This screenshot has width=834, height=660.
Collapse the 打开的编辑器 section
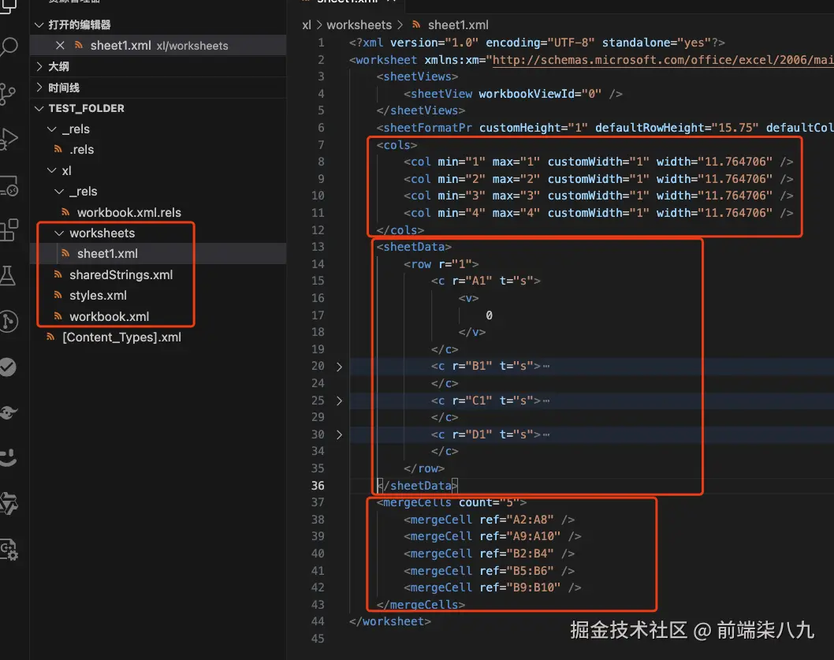click(x=39, y=24)
